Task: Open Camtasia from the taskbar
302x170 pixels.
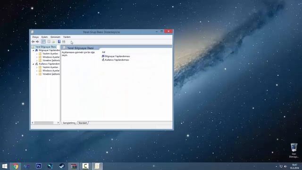Action: 85,166
